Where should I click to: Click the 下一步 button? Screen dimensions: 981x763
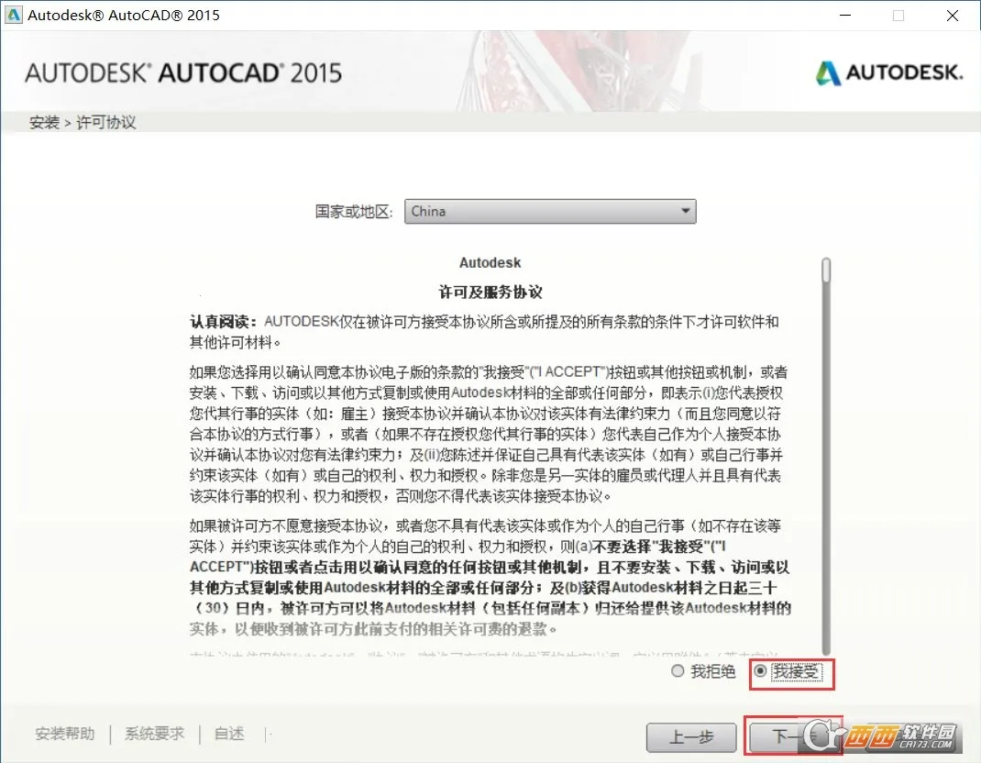point(794,736)
